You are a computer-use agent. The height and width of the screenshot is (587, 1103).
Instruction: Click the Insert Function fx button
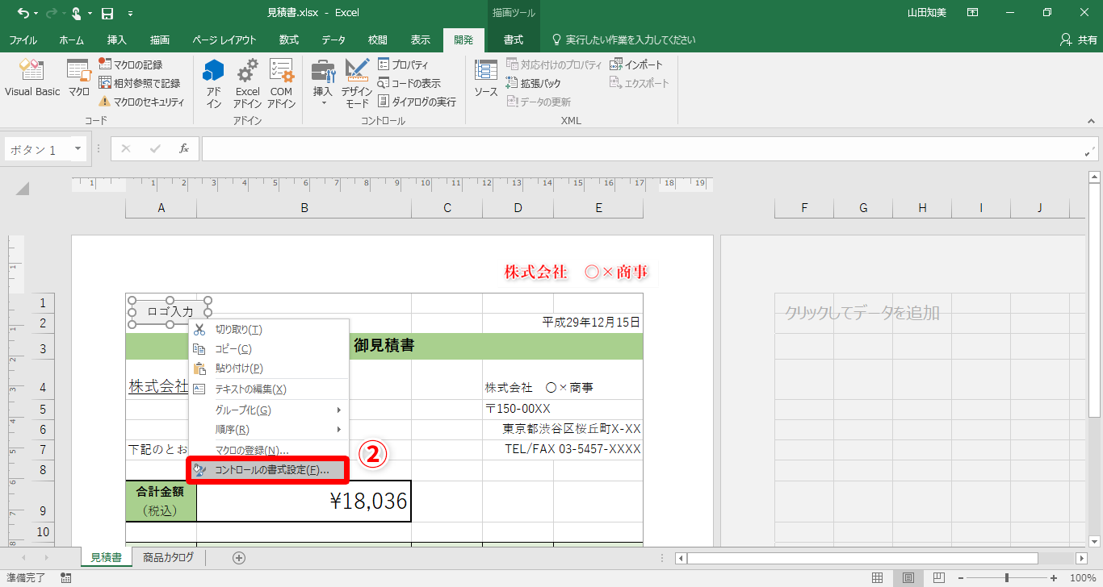184,148
